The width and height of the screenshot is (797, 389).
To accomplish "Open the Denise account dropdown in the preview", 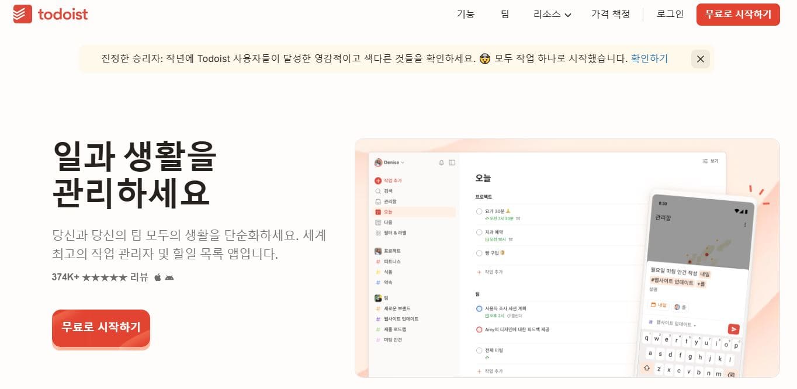I will 390,162.
